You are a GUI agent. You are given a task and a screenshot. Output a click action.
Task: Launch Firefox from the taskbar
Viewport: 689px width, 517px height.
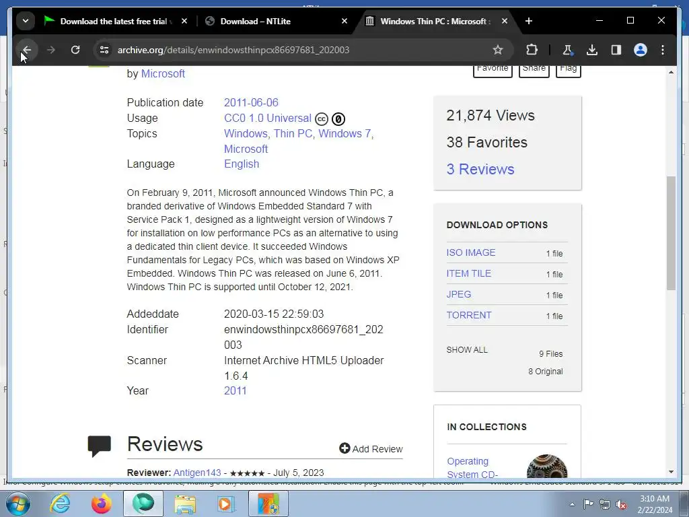pos(102,504)
